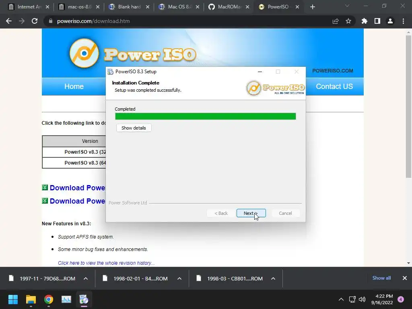Open the PowerISO setup taskbar icon
Viewport: 412px width, 309px height.
(84, 299)
